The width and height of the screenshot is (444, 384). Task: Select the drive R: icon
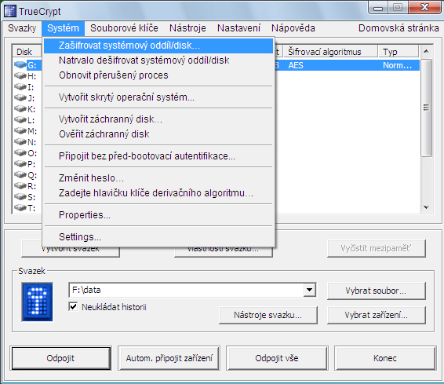click(20, 186)
